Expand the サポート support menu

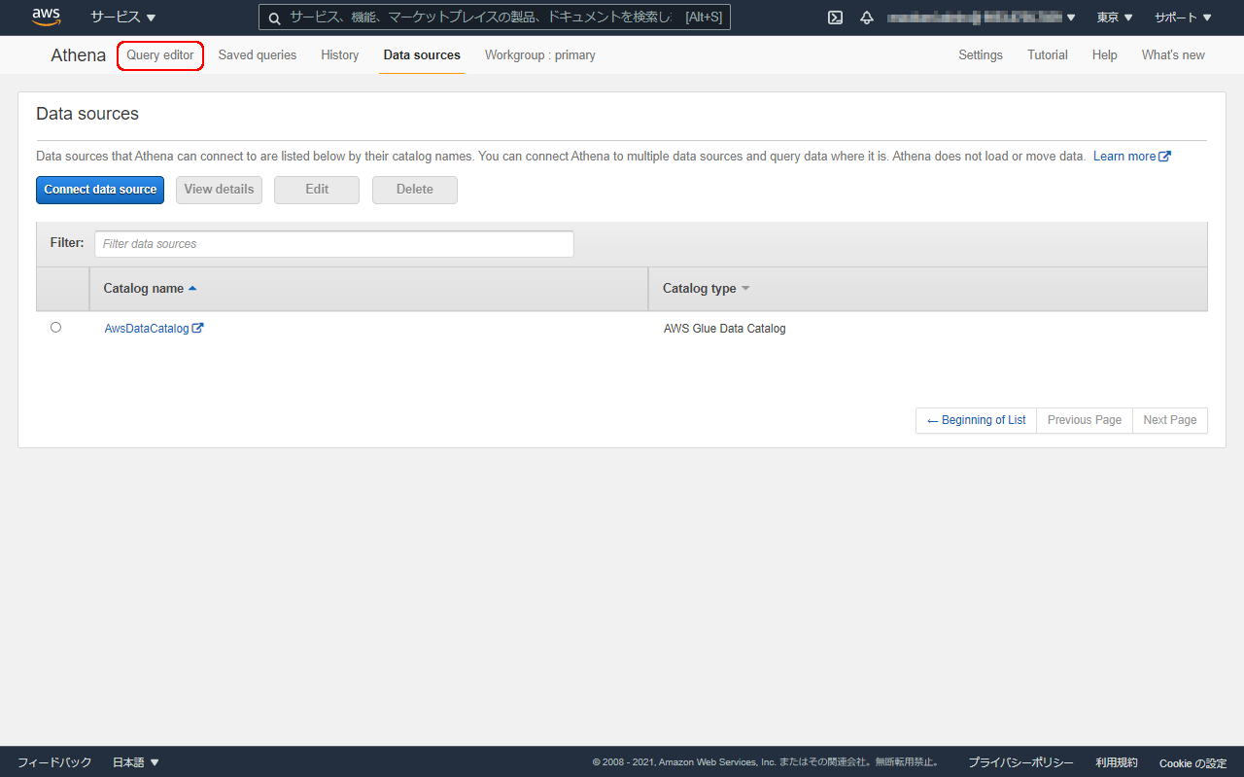(x=1183, y=18)
